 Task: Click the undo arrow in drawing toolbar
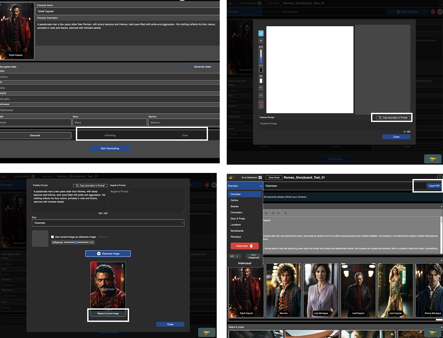point(261,88)
